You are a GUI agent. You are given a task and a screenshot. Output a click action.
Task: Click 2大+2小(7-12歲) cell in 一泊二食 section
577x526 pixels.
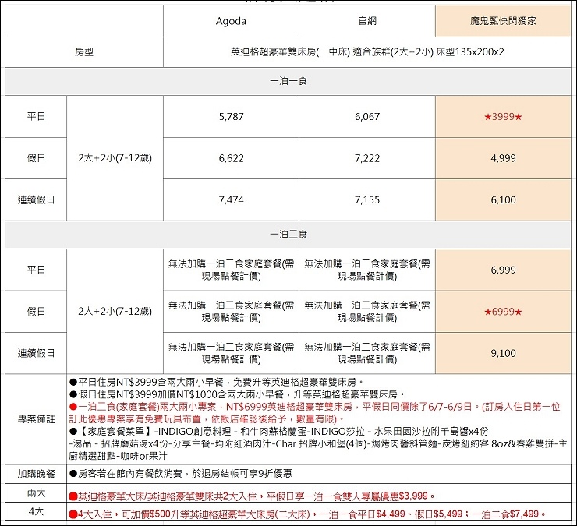(115, 312)
